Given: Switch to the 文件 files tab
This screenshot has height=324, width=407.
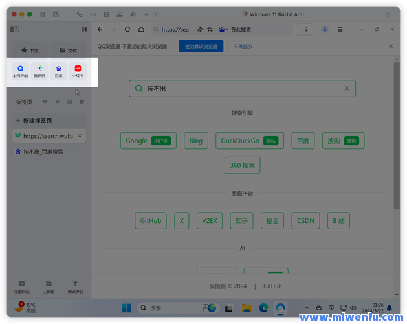Looking at the screenshot, I should 69,51.
